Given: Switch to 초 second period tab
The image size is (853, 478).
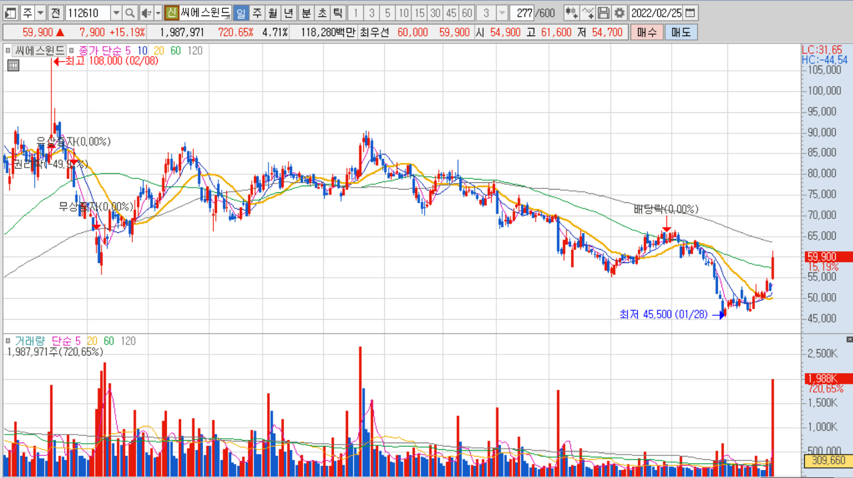Looking at the screenshot, I should click(x=322, y=13).
